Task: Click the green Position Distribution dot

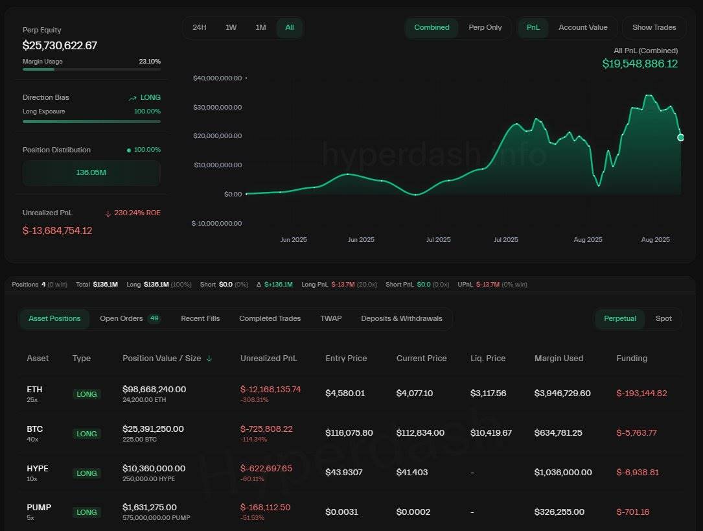Action: [x=129, y=150]
